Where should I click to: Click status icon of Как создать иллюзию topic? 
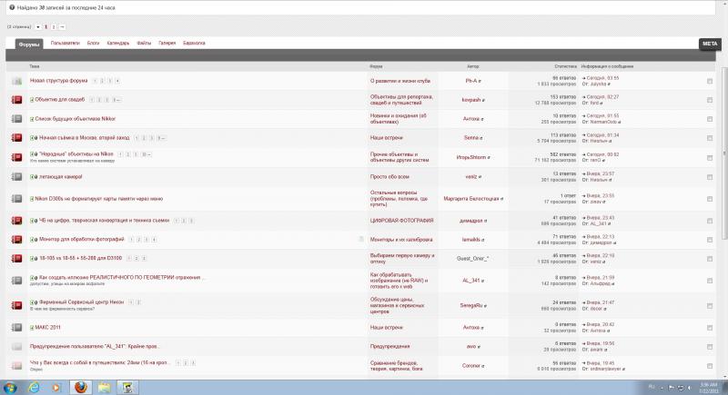[16, 281]
